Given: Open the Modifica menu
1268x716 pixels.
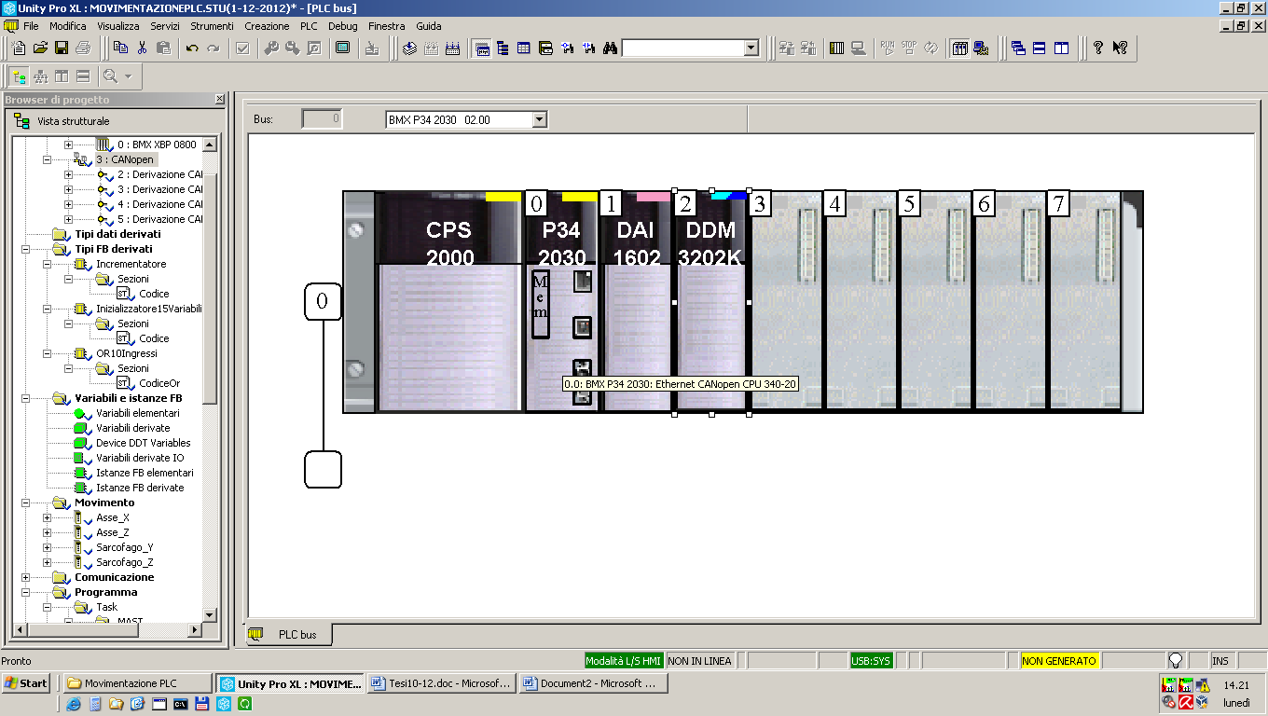Looking at the screenshot, I should [x=68, y=26].
